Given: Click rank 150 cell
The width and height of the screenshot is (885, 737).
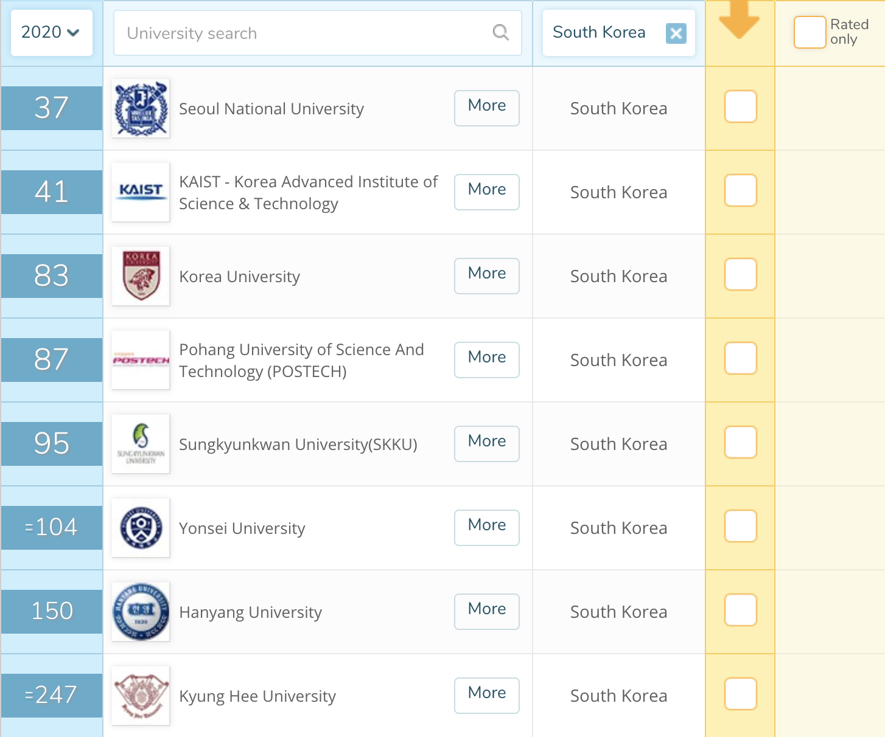Looking at the screenshot, I should [x=52, y=612].
